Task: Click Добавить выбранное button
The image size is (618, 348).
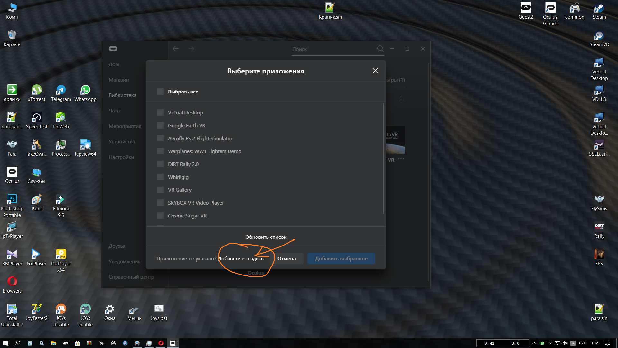Action: pos(341,258)
